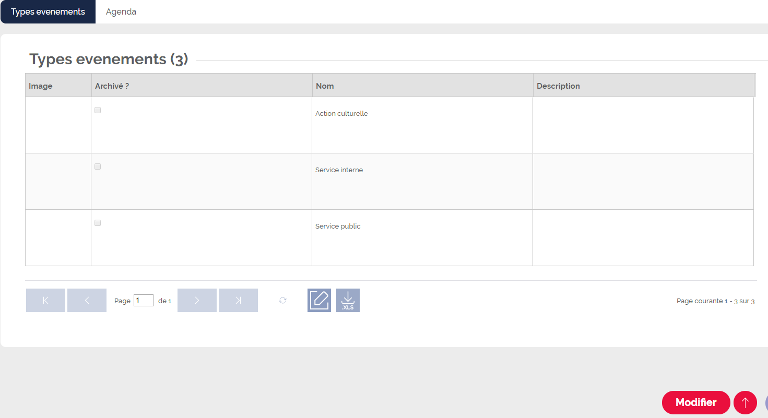Image resolution: width=768 pixels, height=418 pixels.
Task: Toggle Archivé checkbox for Service interne
Action: [x=98, y=166]
